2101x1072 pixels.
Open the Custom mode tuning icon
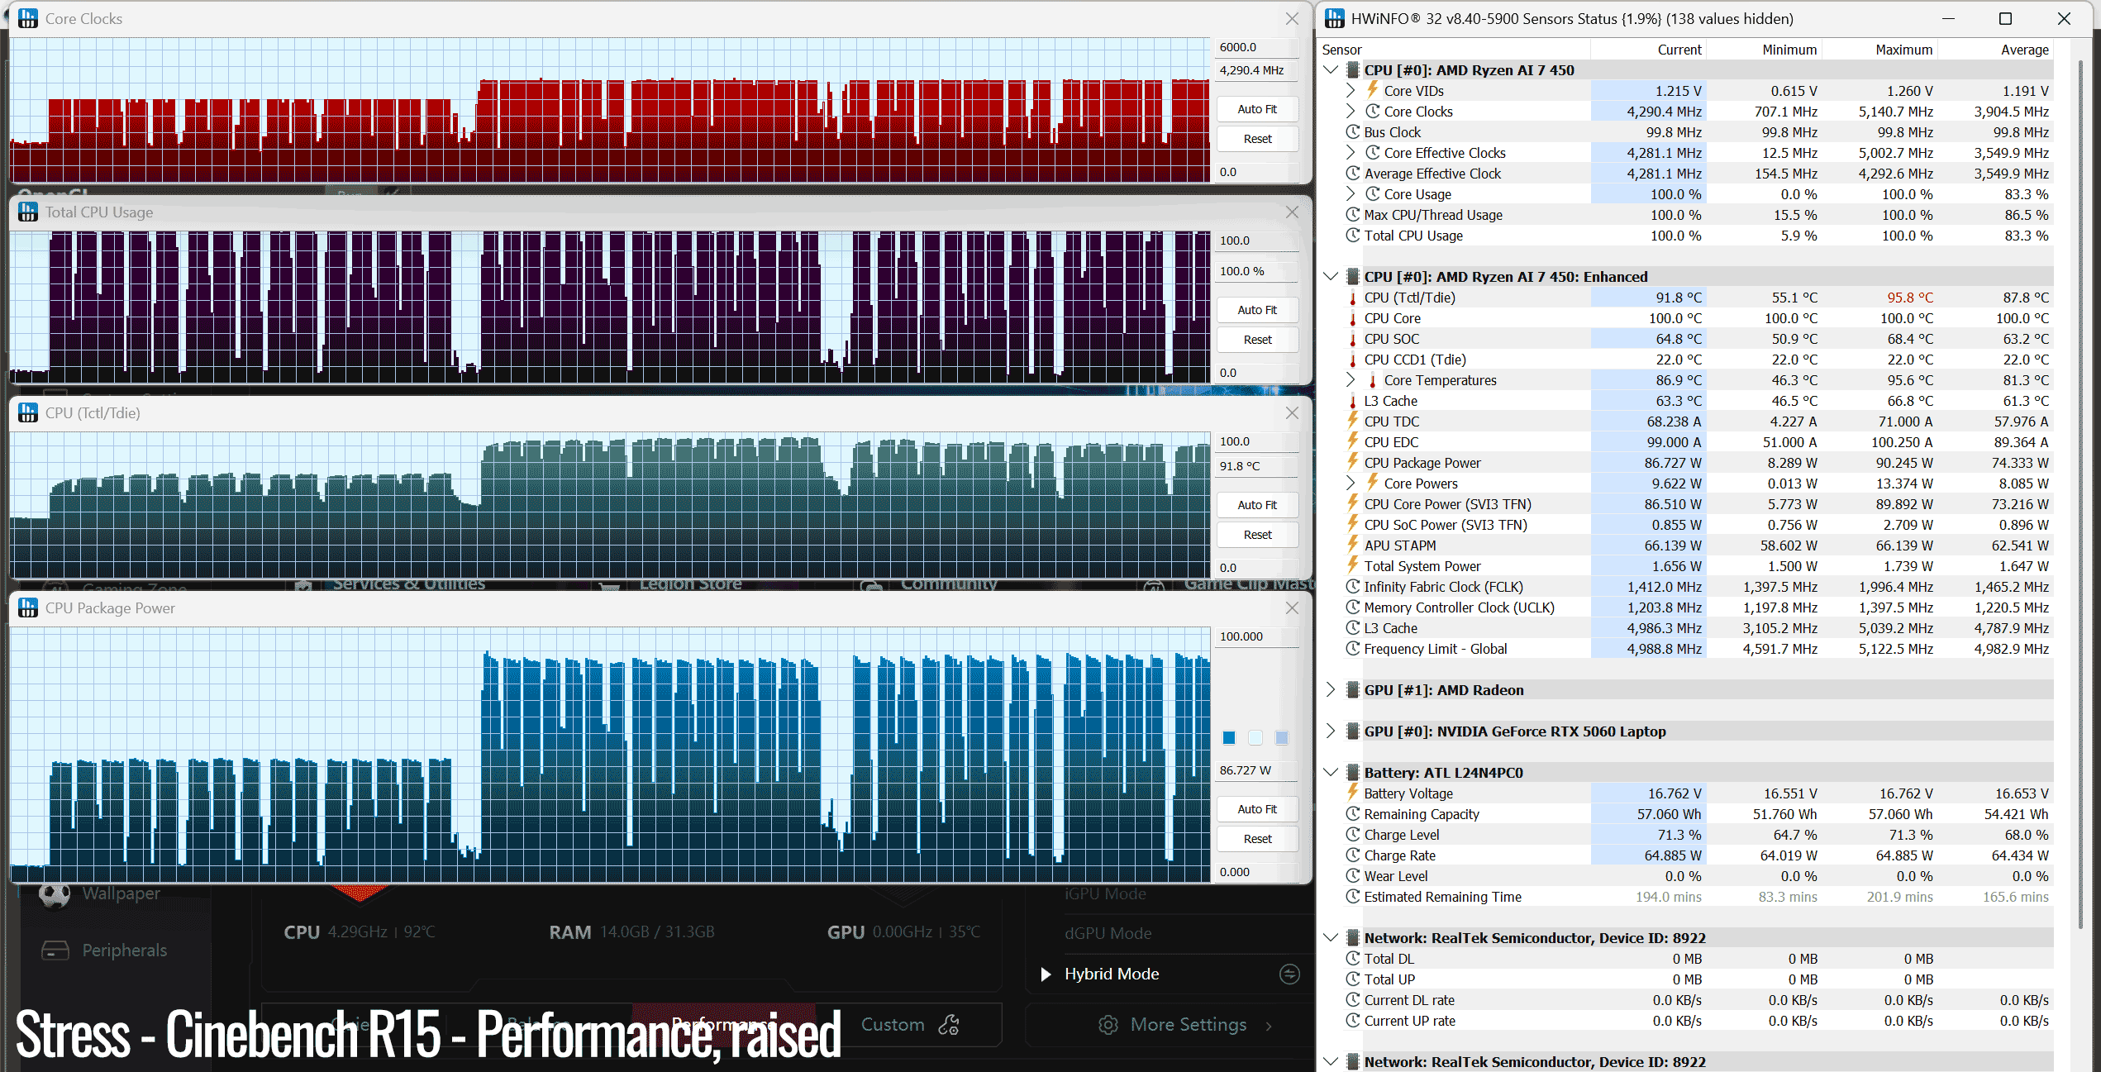tap(949, 1025)
